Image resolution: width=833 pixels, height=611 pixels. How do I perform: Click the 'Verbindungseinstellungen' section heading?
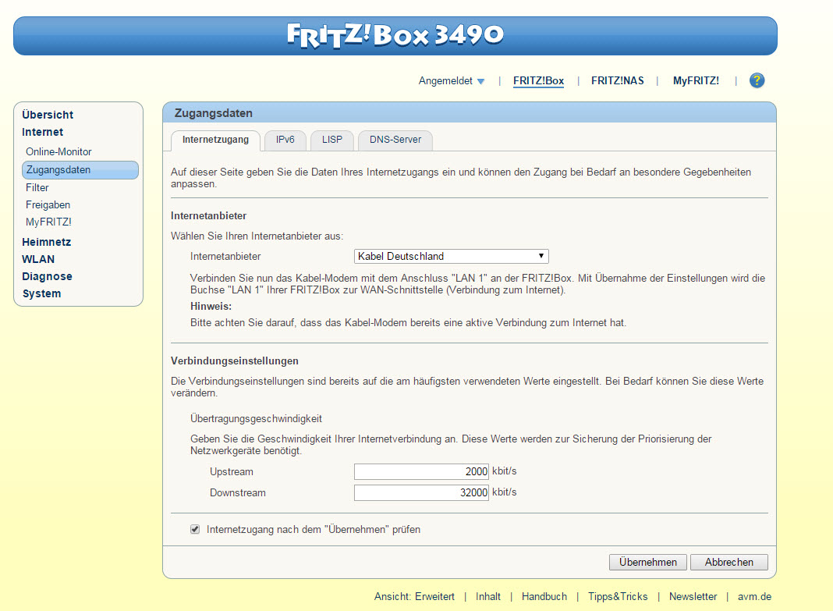(x=234, y=361)
